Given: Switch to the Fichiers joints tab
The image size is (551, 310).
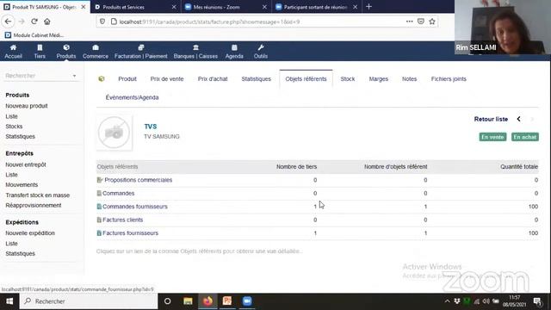Looking at the screenshot, I should [x=449, y=79].
